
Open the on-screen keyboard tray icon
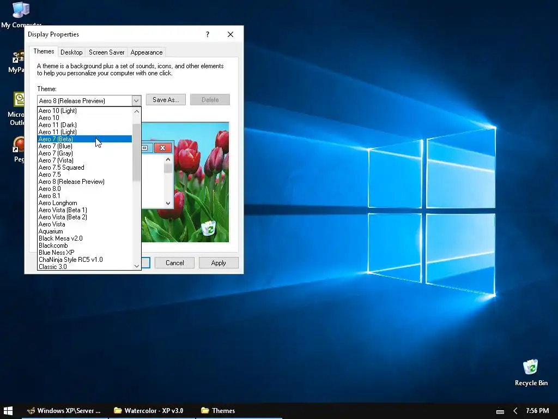[x=500, y=411]
